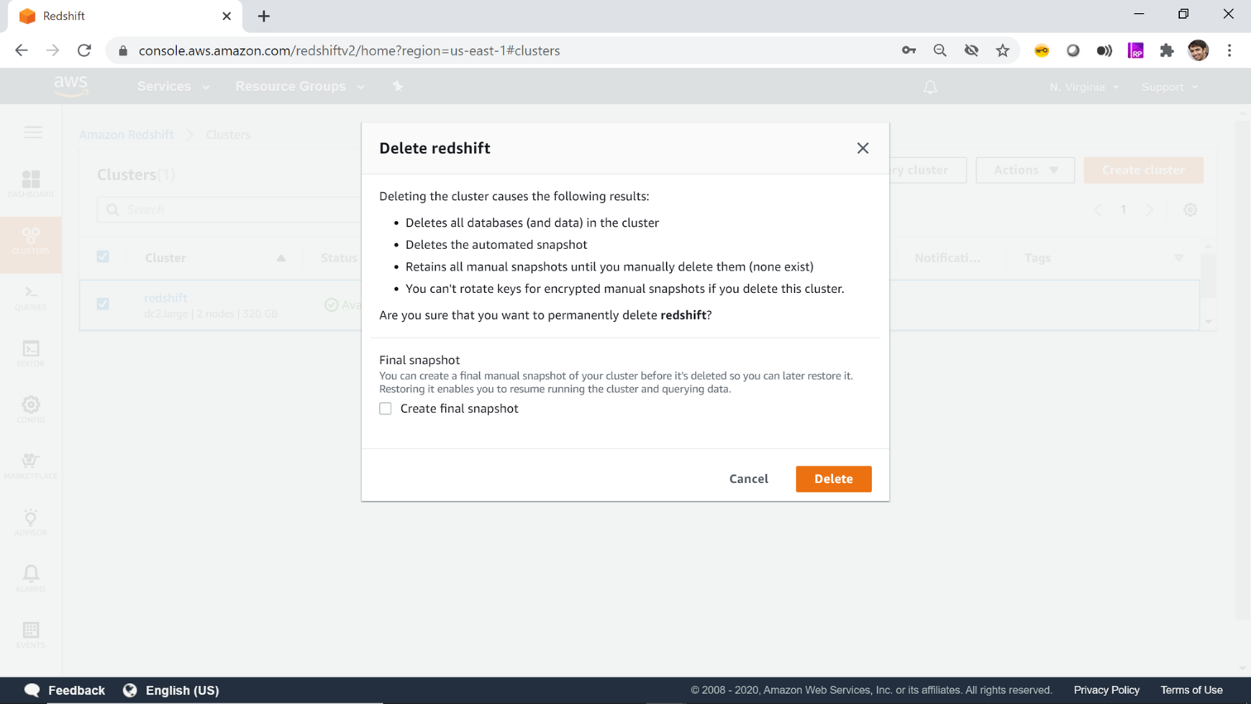Open the Queries sidebar icon
This screenshot has height=704, width=1251.
[31, 297]
